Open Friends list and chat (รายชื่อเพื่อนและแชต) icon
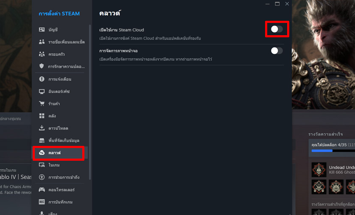The height and width of the screenshot is (215, 355). [42, 42]
